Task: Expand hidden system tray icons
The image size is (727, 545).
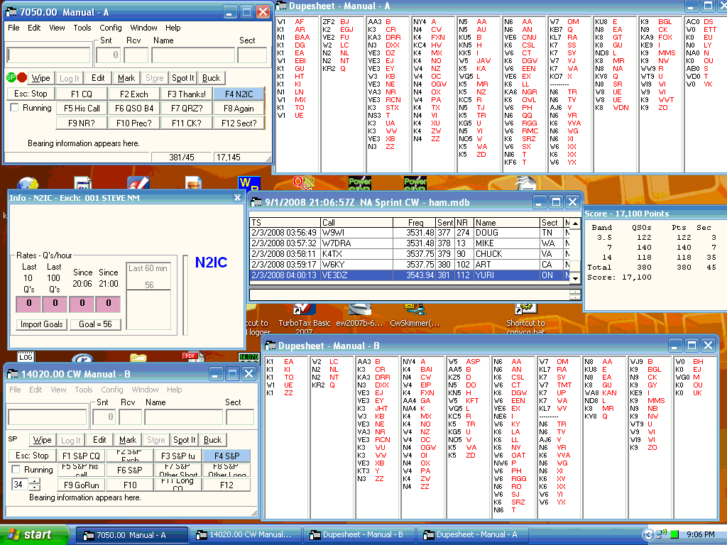Action: (x=647, y=534)
